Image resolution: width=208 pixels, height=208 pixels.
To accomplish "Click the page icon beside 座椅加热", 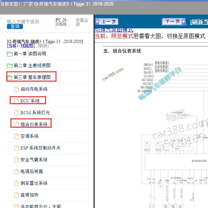I will [17, 195].
